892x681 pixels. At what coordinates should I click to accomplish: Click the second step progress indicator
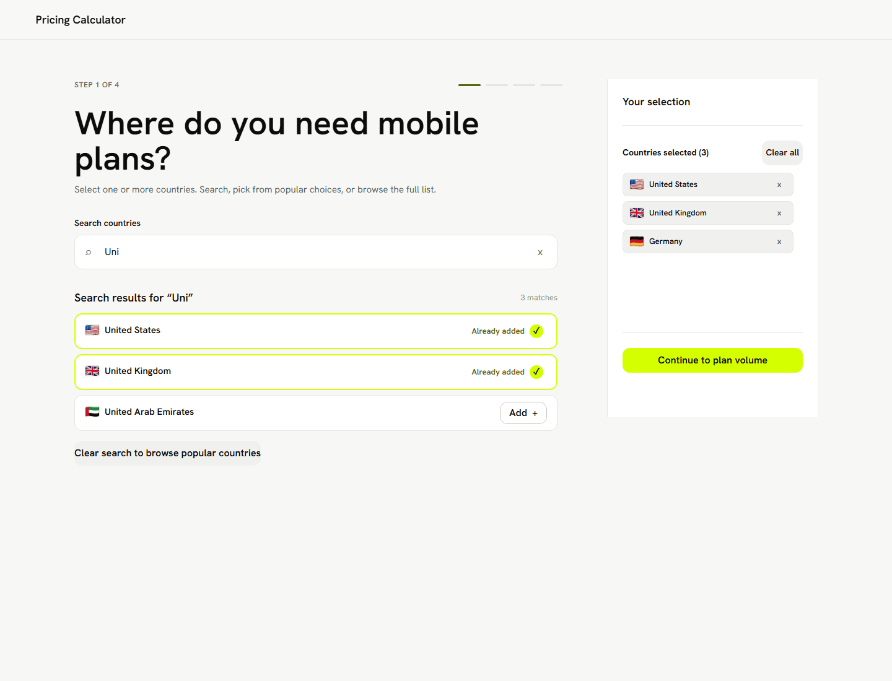(497, 85)
